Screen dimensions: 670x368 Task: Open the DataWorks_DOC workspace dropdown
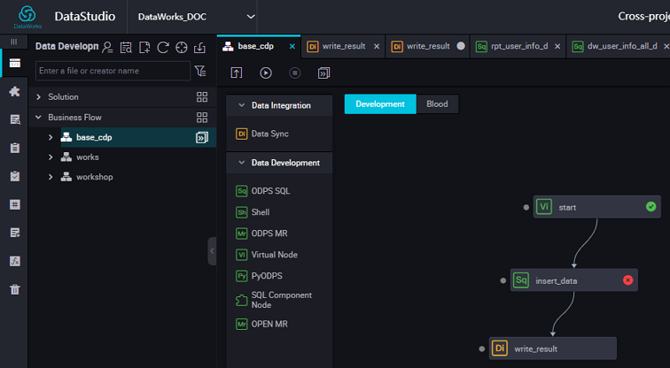196,17
